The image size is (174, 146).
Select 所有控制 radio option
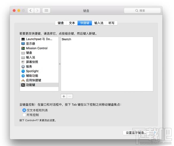point(24,115)
